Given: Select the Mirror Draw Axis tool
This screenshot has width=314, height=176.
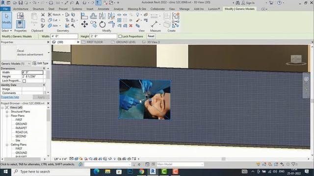Looking at the screenshot, I should (111, 16).
